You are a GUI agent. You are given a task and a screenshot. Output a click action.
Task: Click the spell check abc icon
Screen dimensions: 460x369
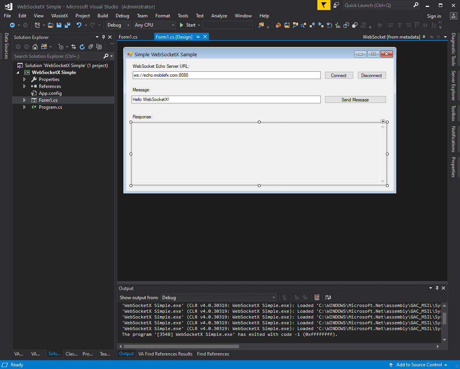[338, 25]
